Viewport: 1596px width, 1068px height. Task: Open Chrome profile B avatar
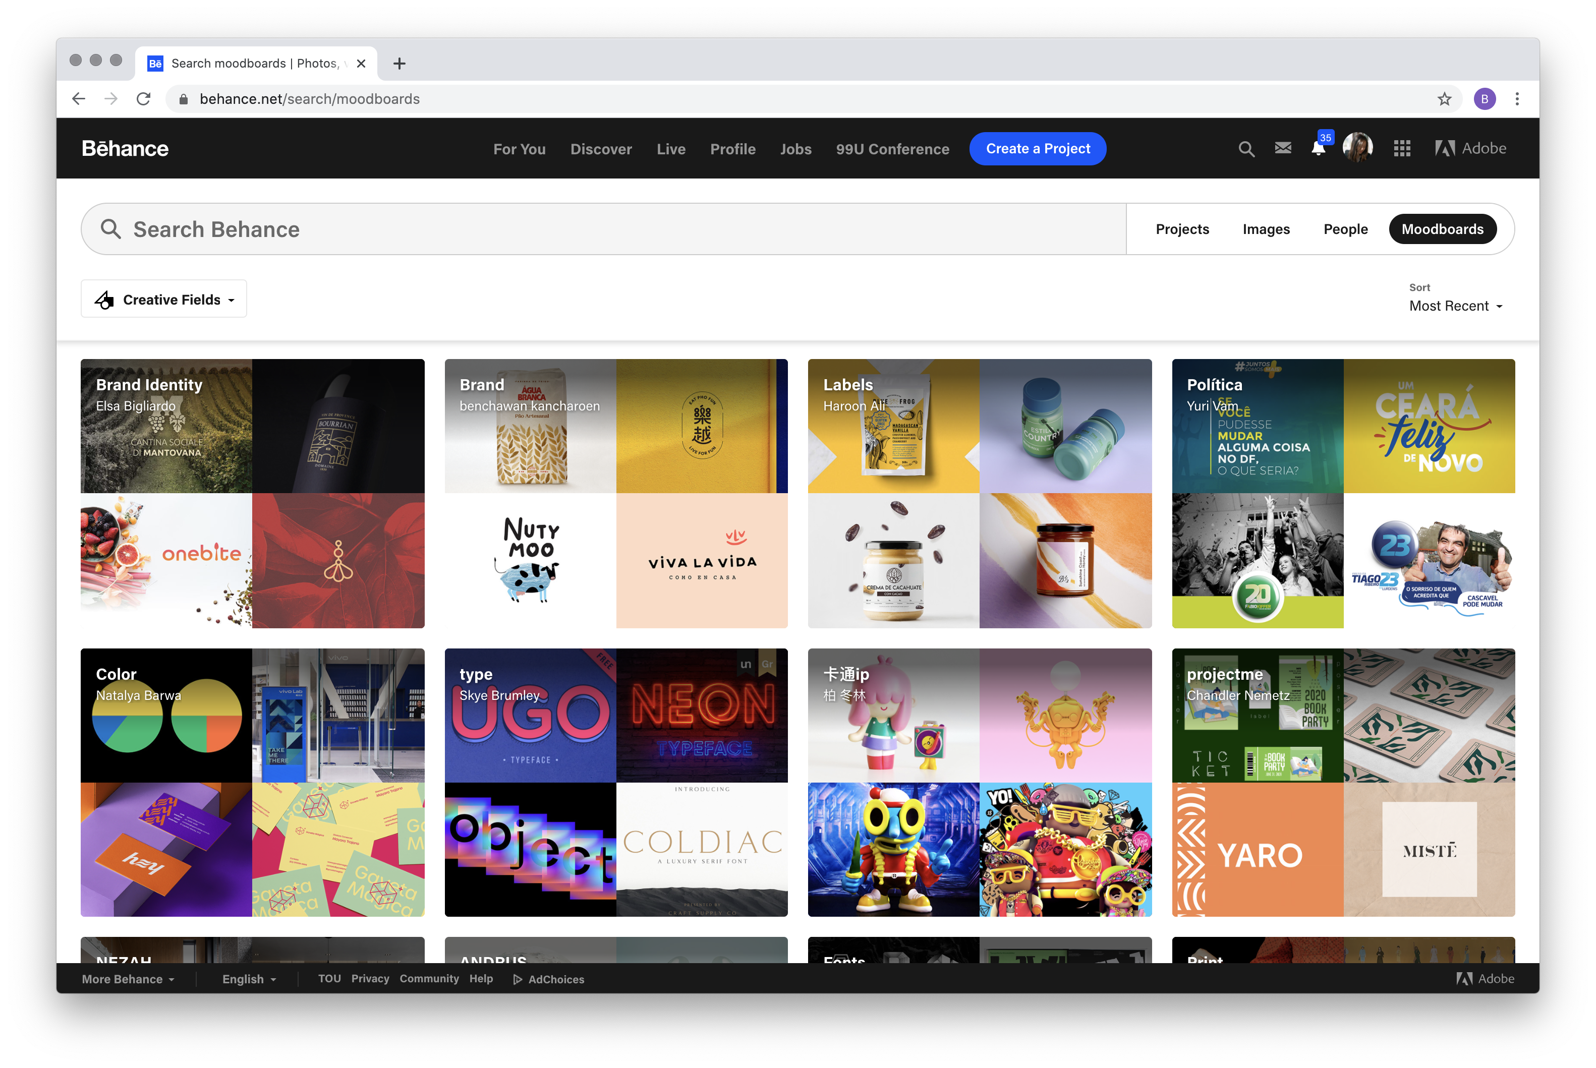pos(1485,99)
